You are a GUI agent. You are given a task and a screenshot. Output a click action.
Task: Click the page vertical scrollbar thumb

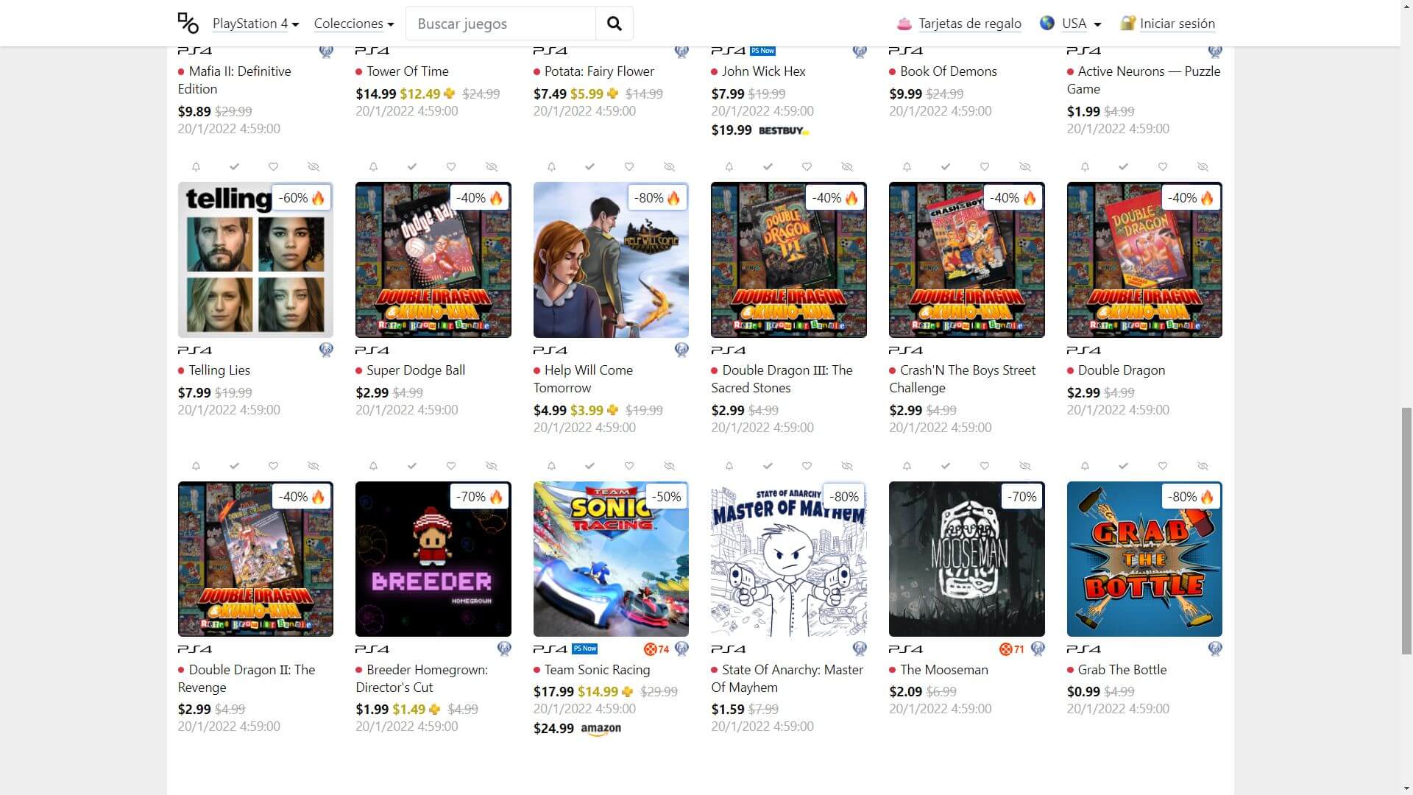point(1406,530)
